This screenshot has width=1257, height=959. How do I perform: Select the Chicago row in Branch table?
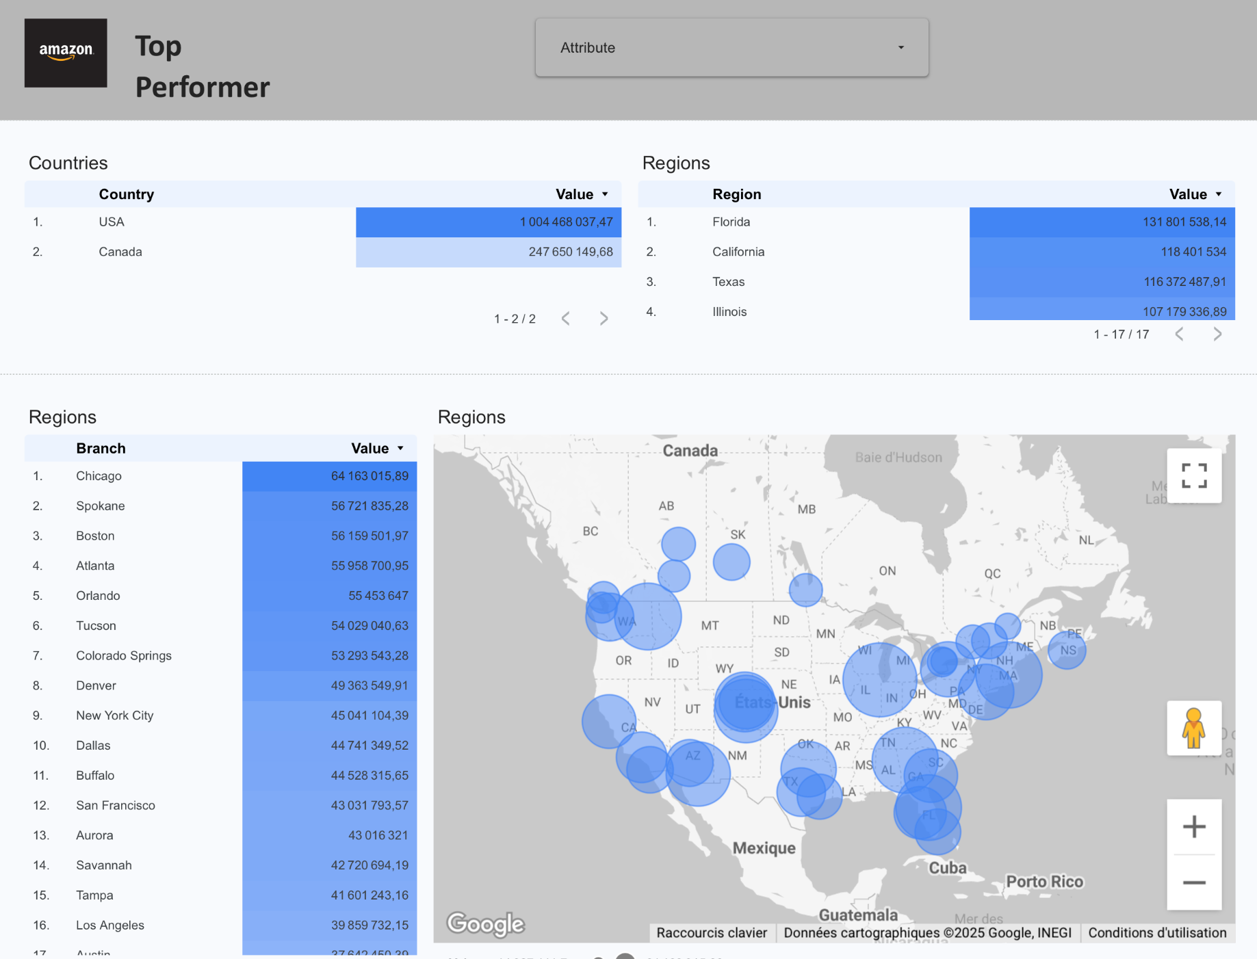click(x=99, y=476)
